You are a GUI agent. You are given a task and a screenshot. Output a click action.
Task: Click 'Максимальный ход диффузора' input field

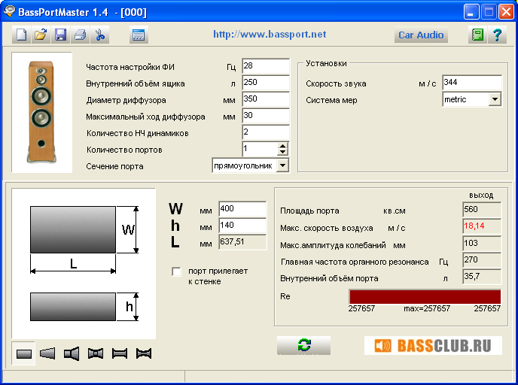point(266,116)
